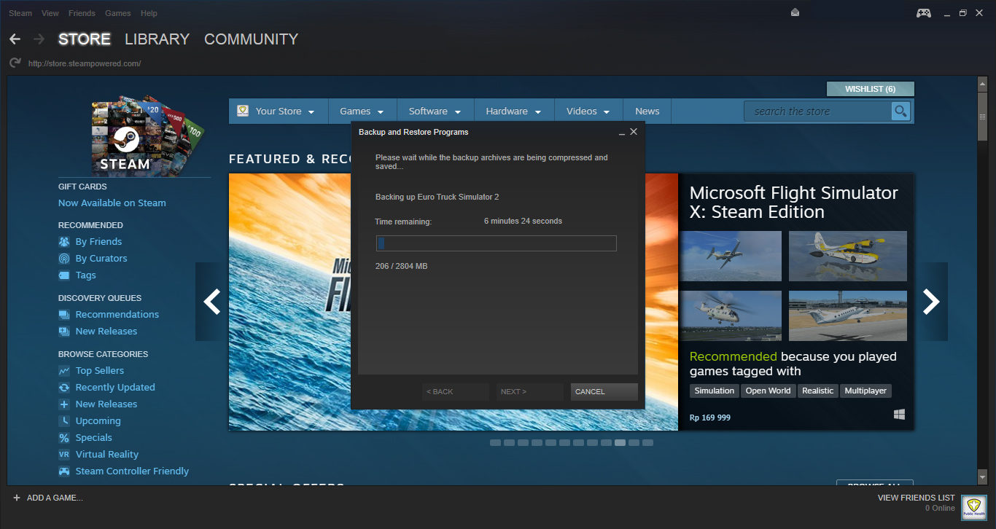The image size is (996, 529).
Task: Click the backup progress bar
Action: tap(496, 243)
